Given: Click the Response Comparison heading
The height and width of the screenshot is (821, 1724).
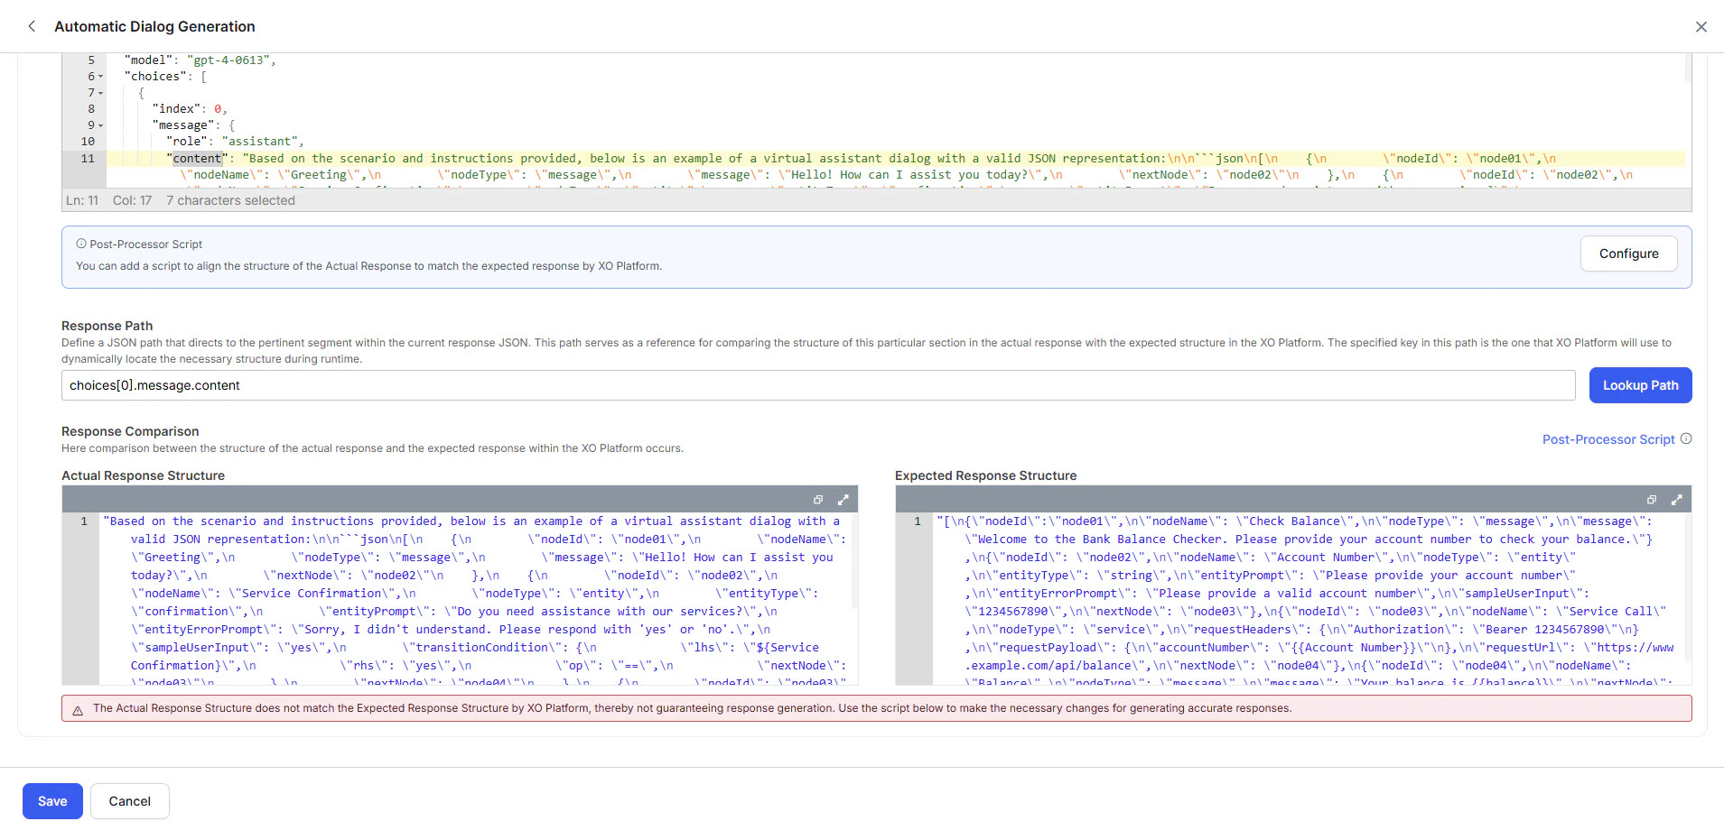Looking at the screenshot, I should tap(130, 431).
